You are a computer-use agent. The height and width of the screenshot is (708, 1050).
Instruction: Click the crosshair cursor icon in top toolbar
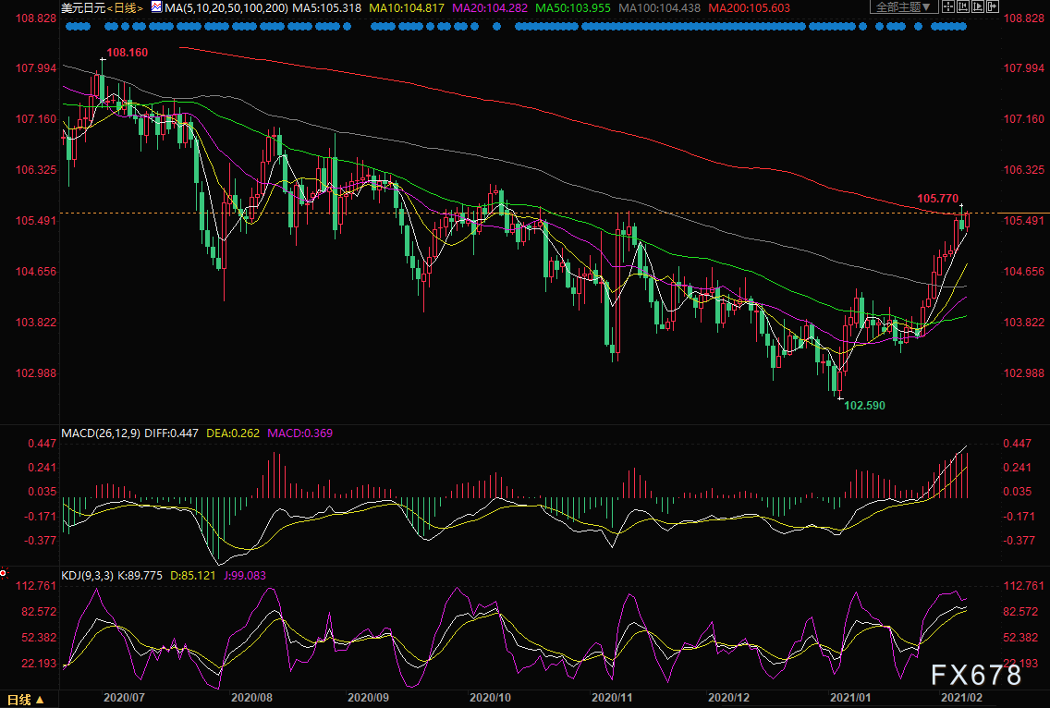tap(948, 6)
